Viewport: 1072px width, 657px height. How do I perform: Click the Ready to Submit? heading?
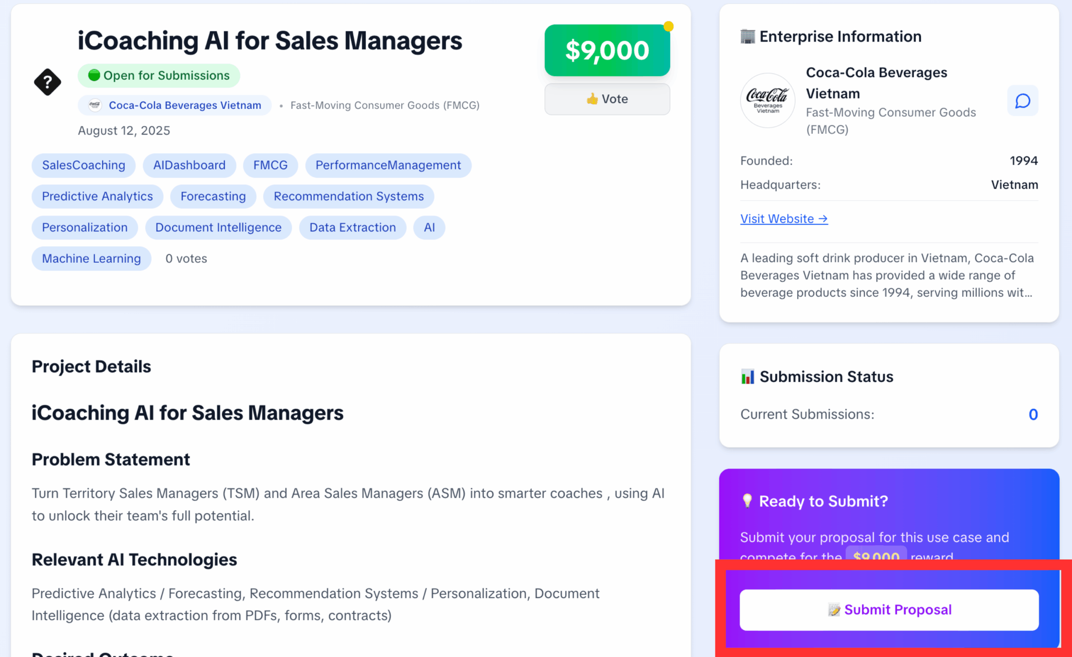823,501
